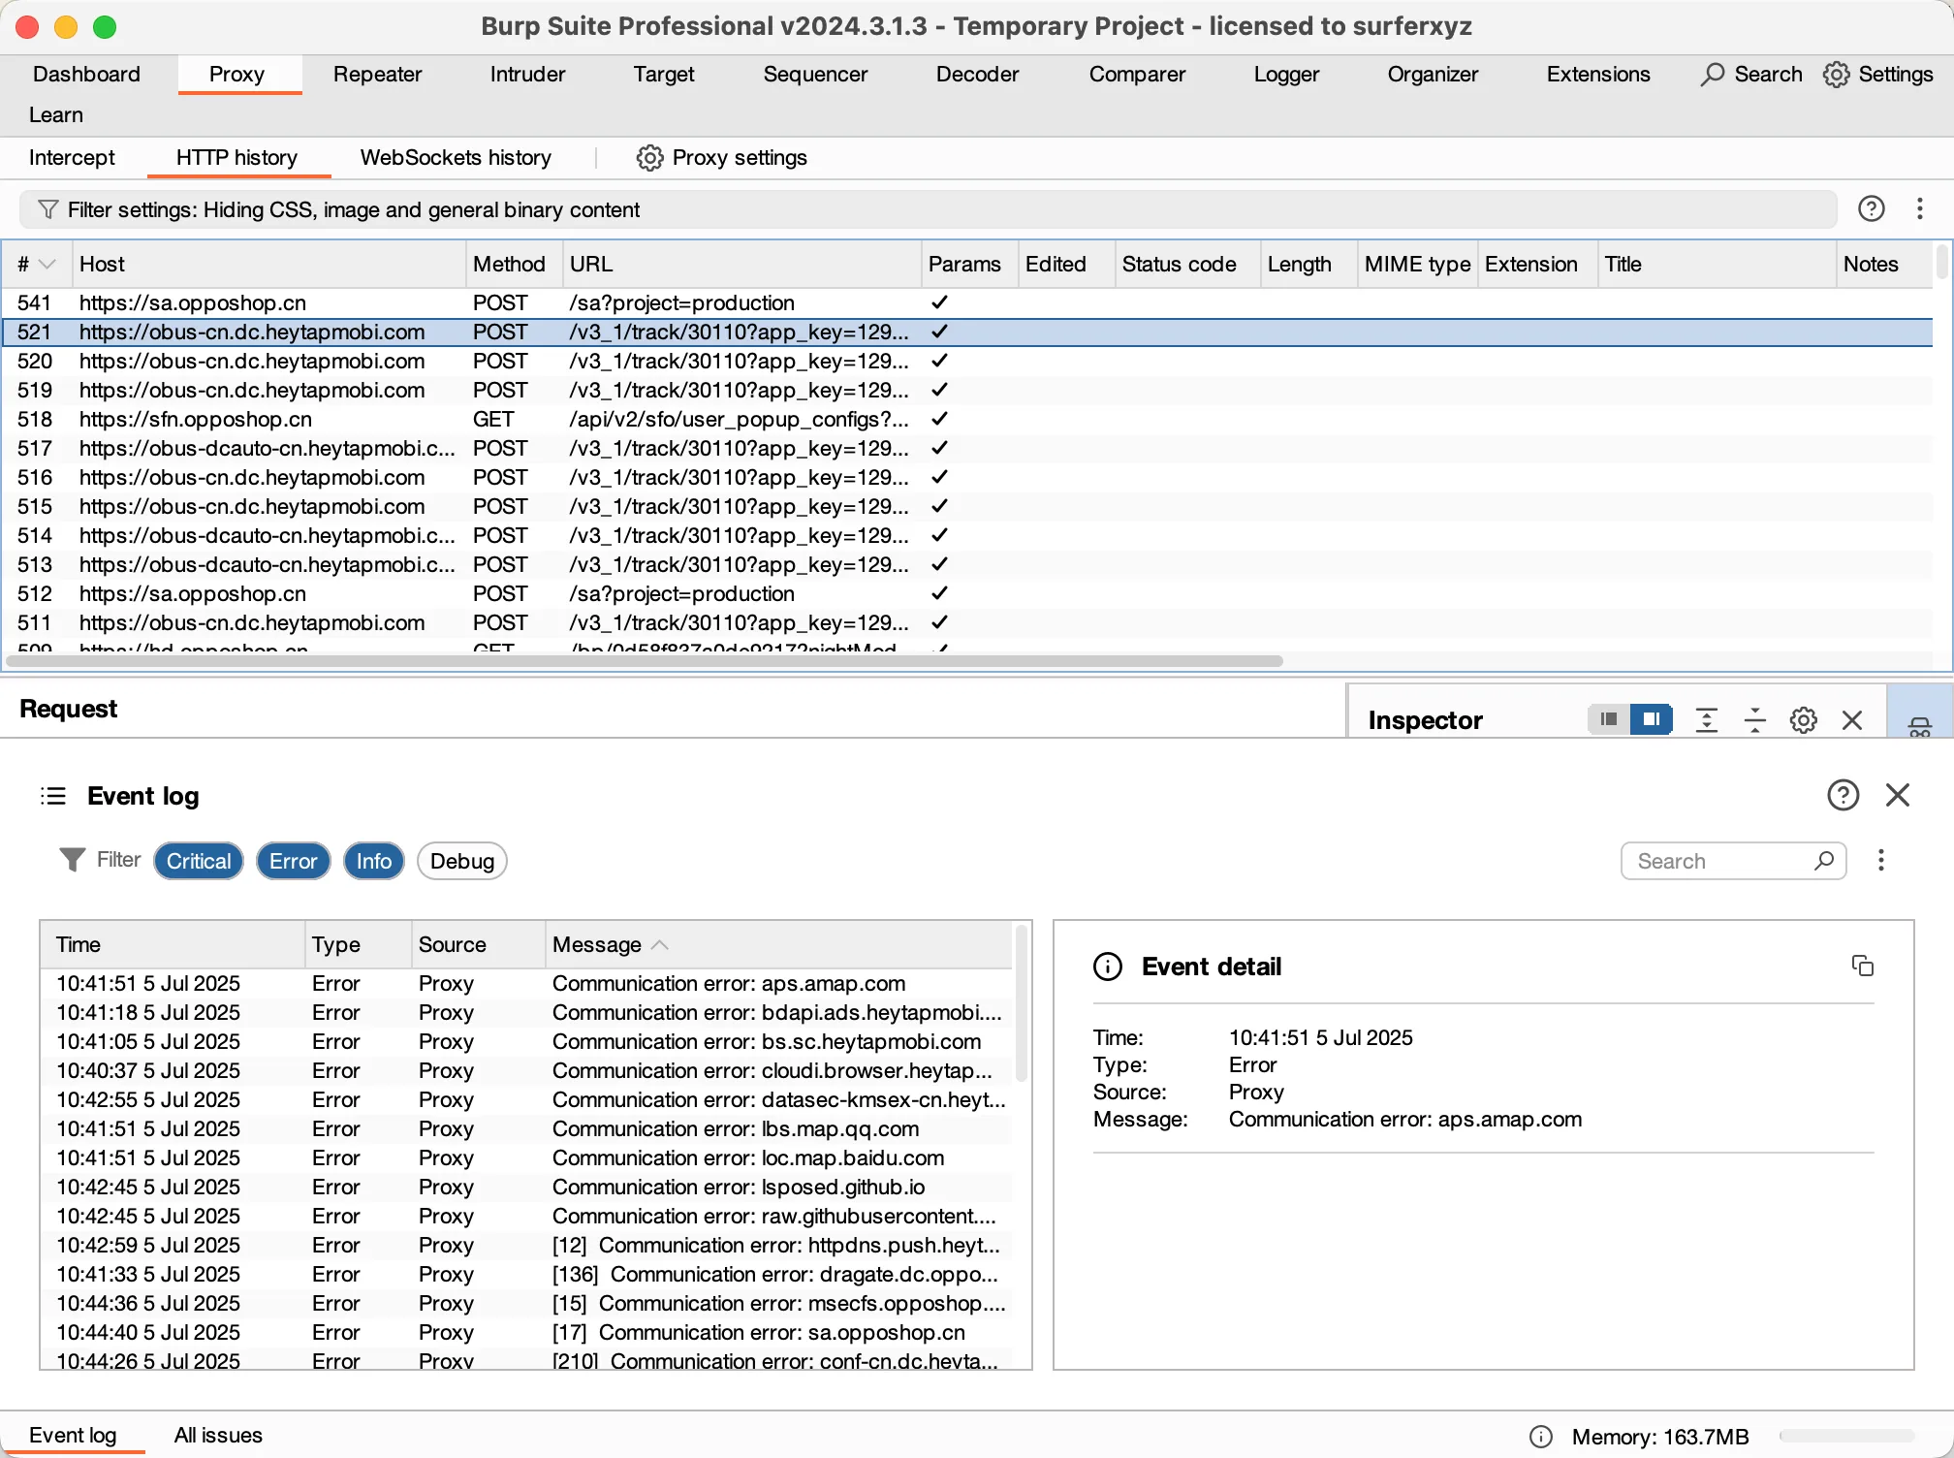Toggle the Critical filter chip
The height and width of the screenshot is (1458, 1954).
pos(199,861)
